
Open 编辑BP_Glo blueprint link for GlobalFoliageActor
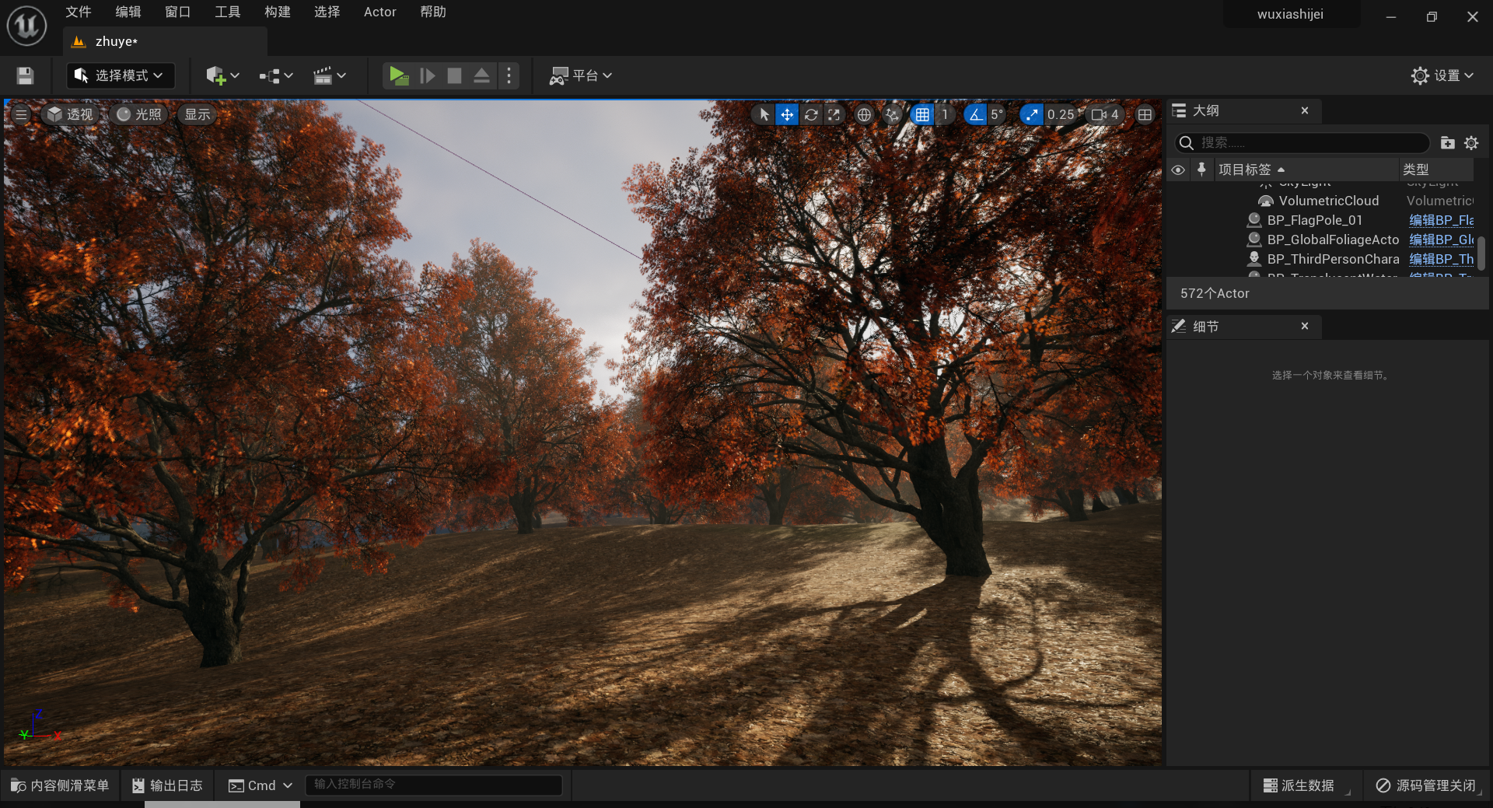coord(1441,240)
